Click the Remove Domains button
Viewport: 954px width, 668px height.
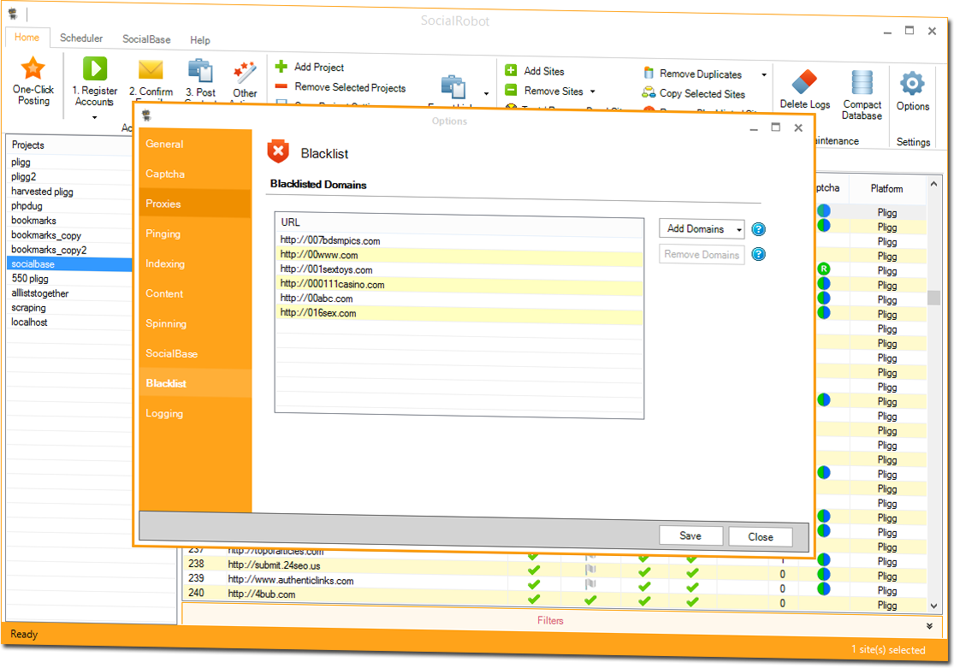(702, 254)
